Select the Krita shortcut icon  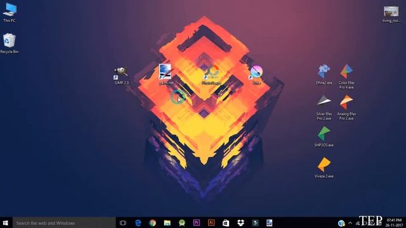click(256, 75)
